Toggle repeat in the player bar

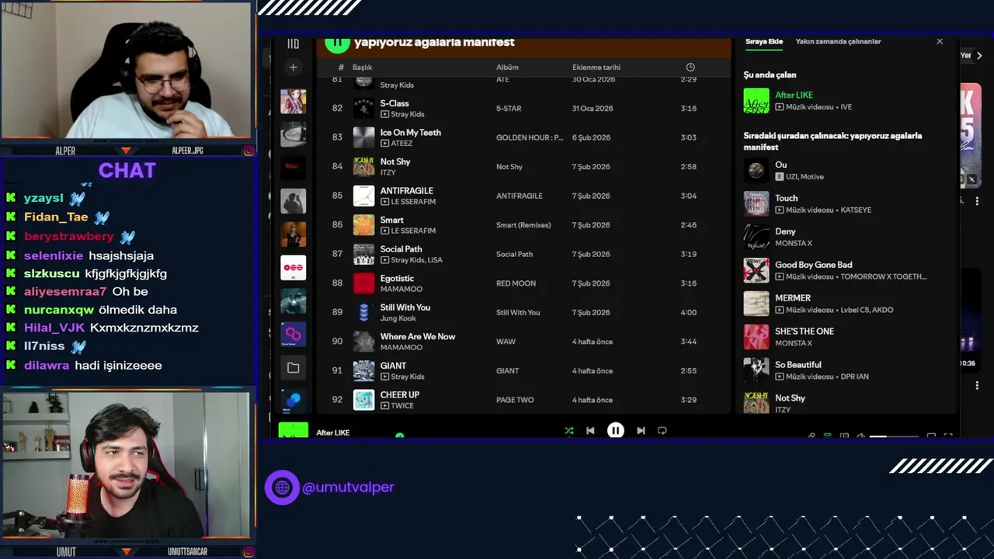click(662, 431)
